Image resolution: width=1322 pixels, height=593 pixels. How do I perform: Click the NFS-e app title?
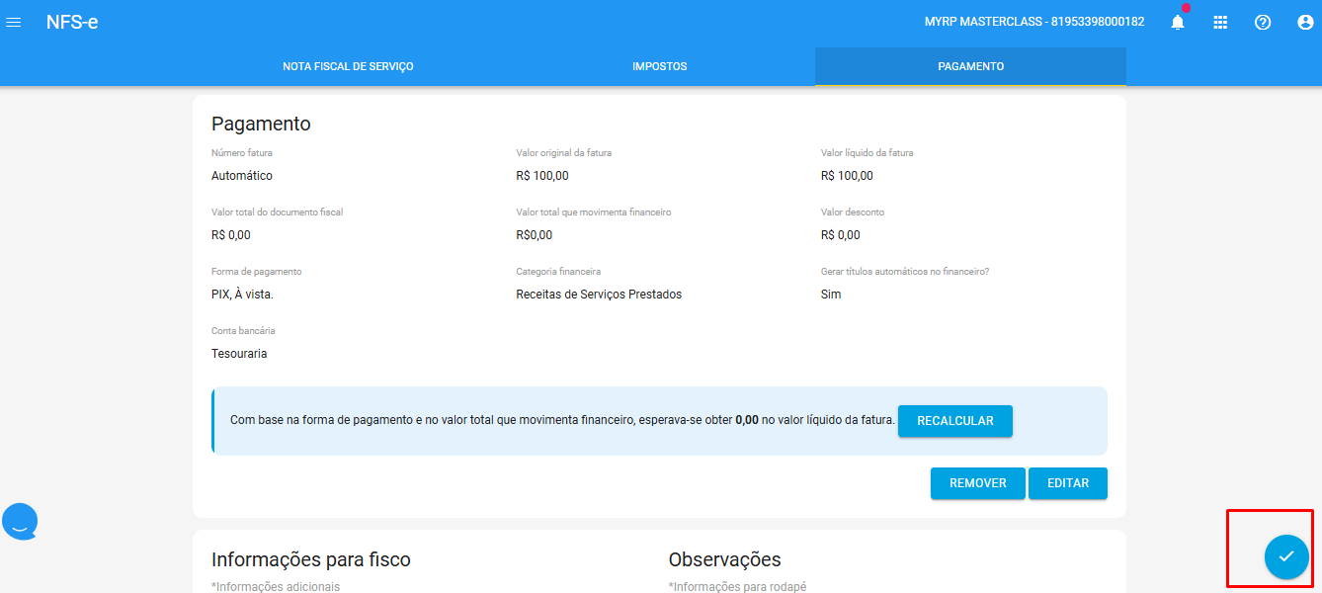72,22
